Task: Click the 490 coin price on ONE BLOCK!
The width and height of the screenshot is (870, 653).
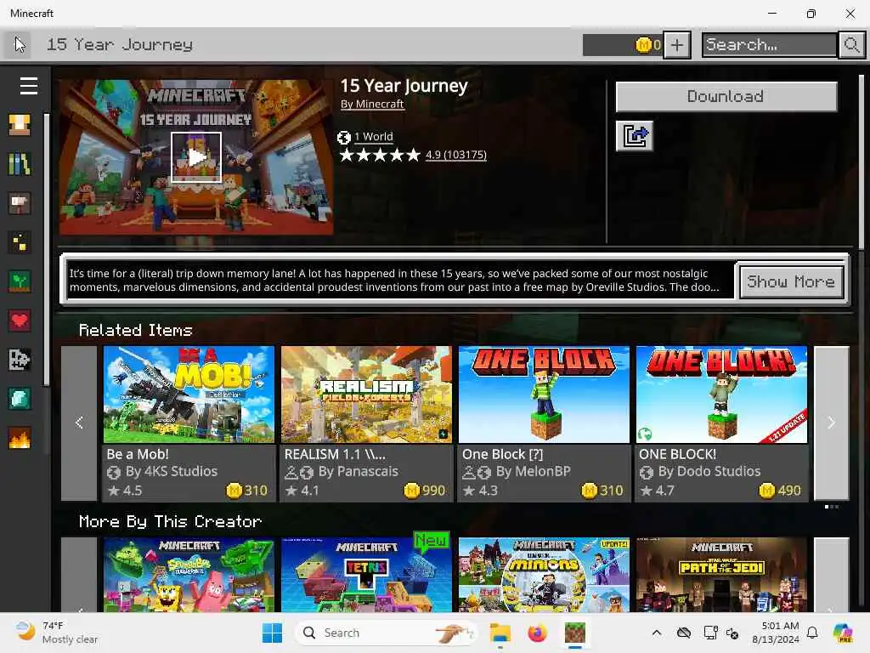Action: pyautogui.click(x=780, y=491)
